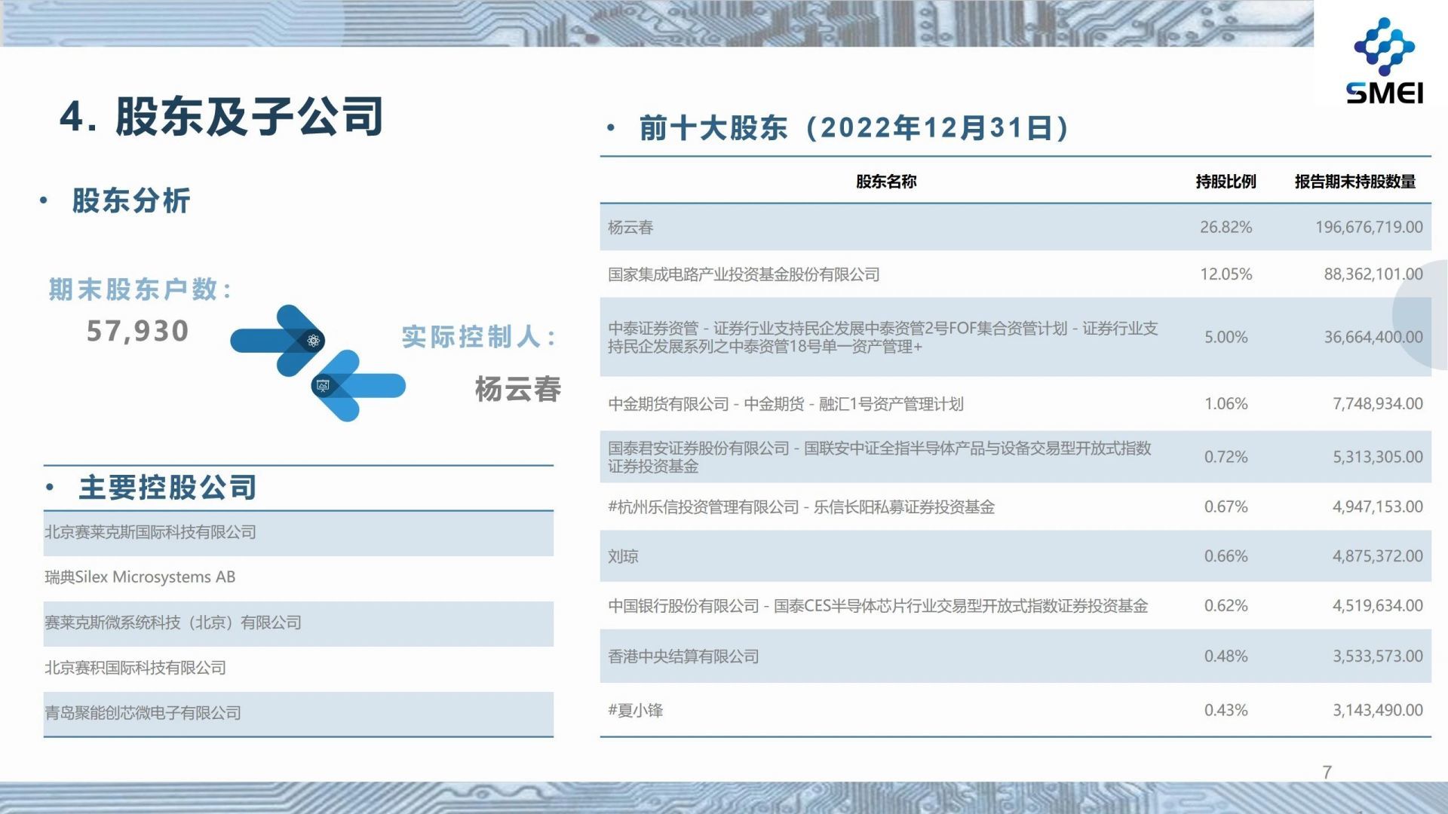
Task: Select row 赛莱克斯微系统科技（北京）有限公司
Action: [299, 623]
